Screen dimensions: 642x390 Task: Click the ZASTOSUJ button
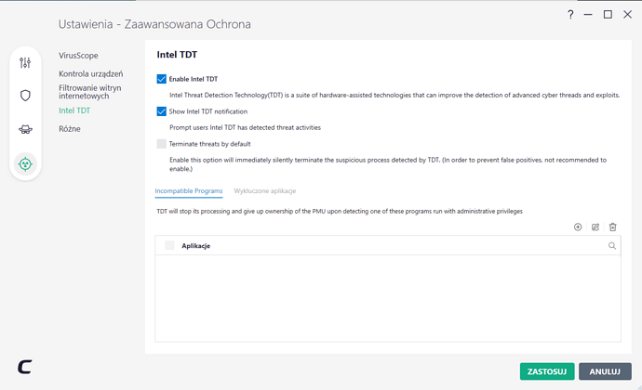click(547, 371)
